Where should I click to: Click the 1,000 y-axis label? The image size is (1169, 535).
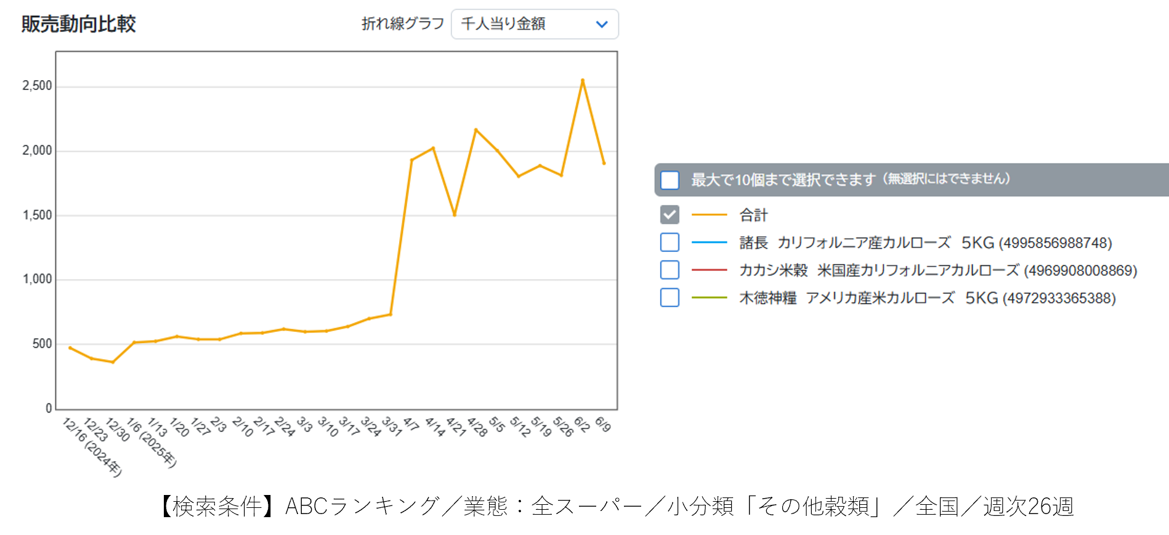point(37,279)
